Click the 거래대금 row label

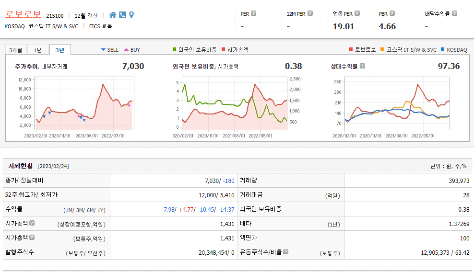click(251, 195)
